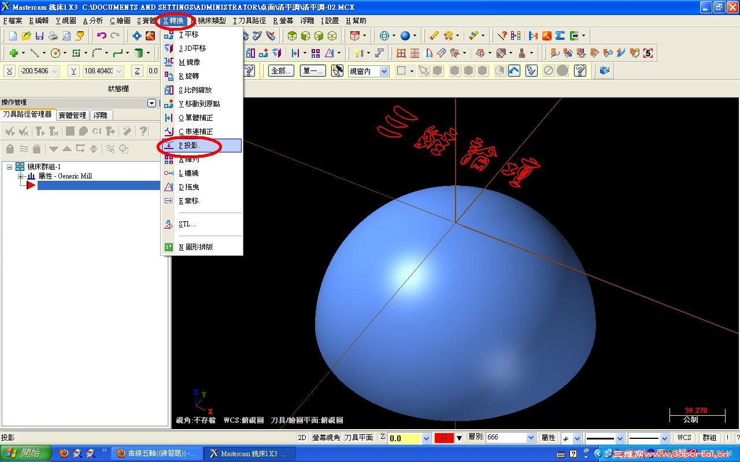Image resolution: width=740 pixels, height=462 pixels.
Task: Toggle the blue verify selection button in the ribbon
Action: (515, 70)
